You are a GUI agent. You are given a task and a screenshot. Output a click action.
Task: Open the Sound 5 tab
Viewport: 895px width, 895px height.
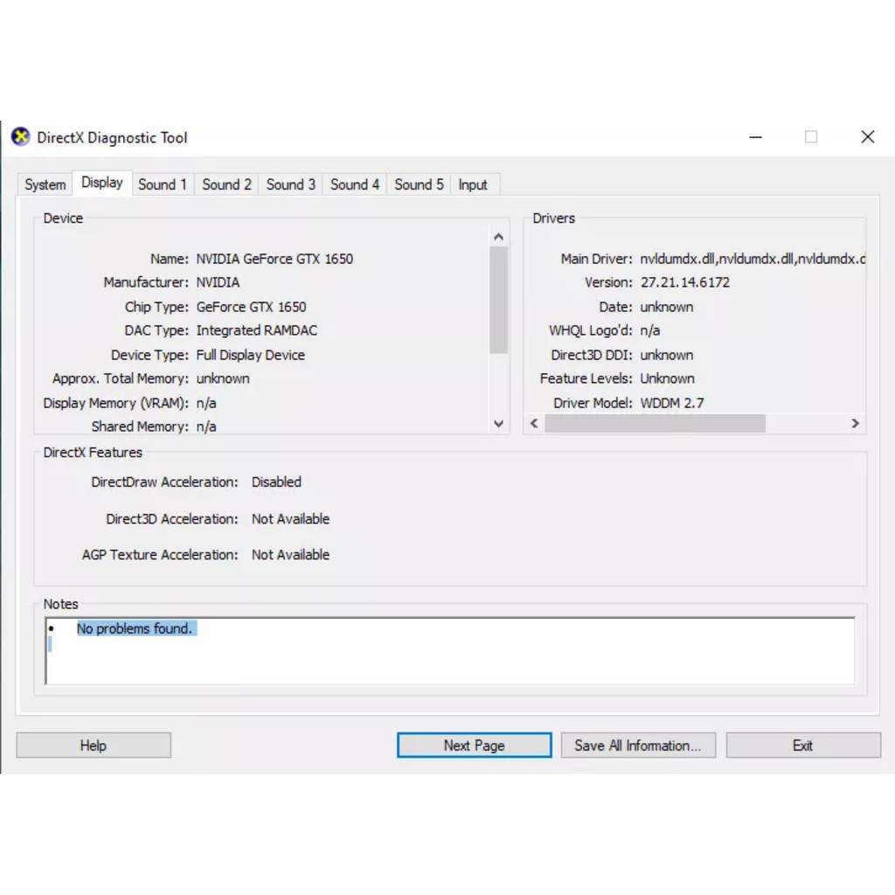tap(419, 184)
